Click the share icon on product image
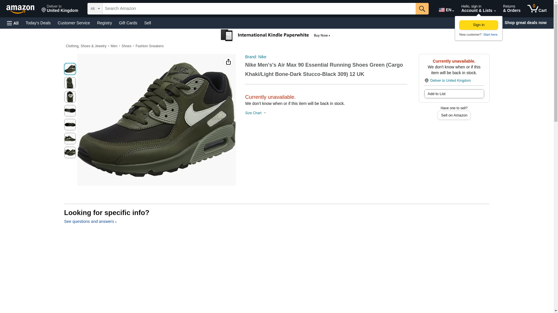 (x=228, y=62)
